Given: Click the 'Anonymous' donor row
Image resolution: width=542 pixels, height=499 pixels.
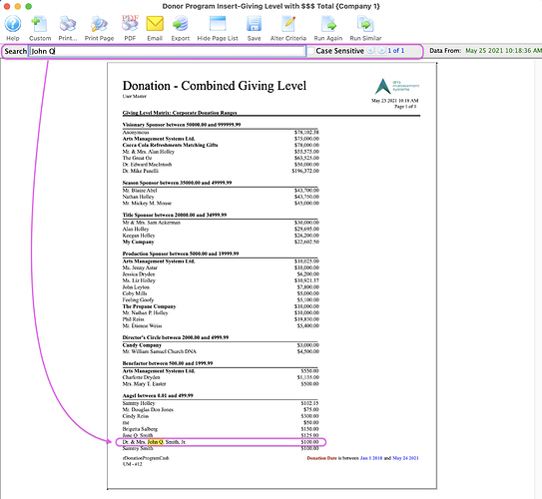Looking at the screenshot, I should (221, 132).
